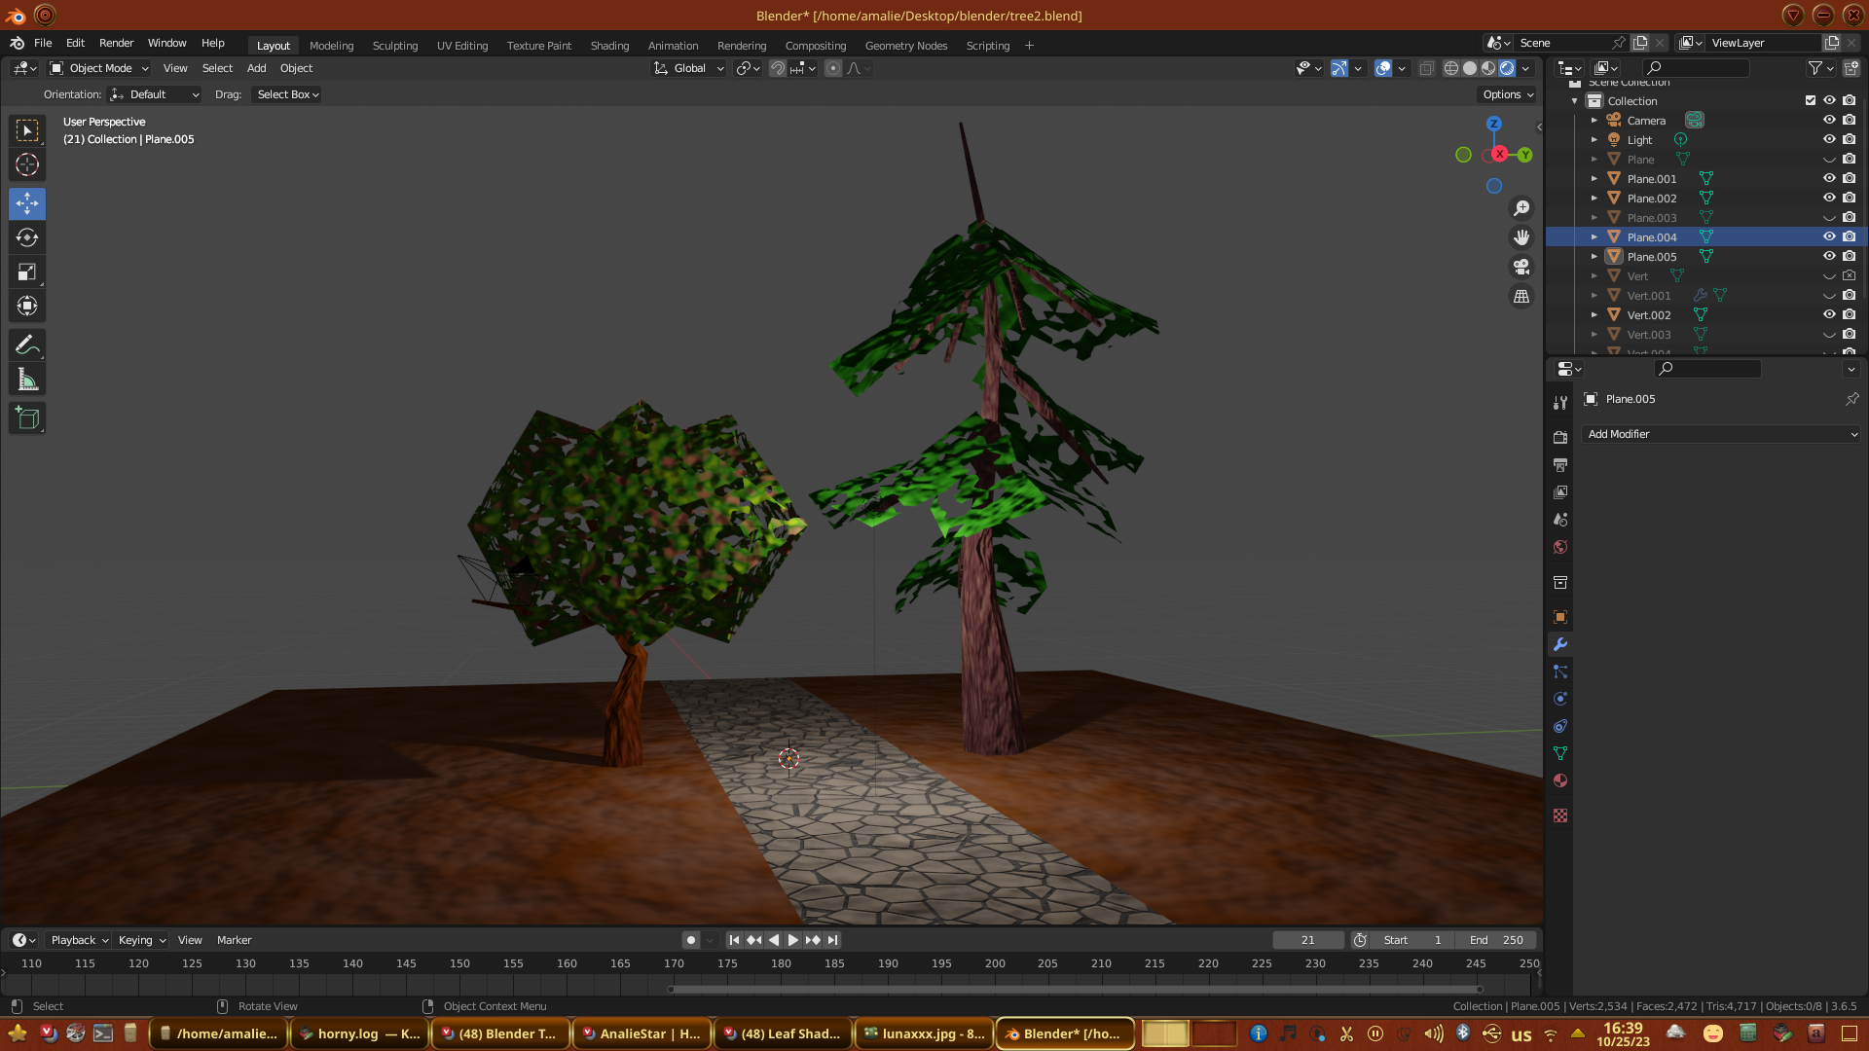Image resolution: width=1869 pixels, height=1051 pixels.
Task: Toggle camera view in viewport
Action: tap(1521, 267)
